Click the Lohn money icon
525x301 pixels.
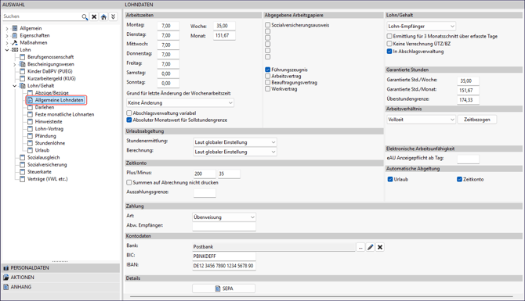point(15,50)
